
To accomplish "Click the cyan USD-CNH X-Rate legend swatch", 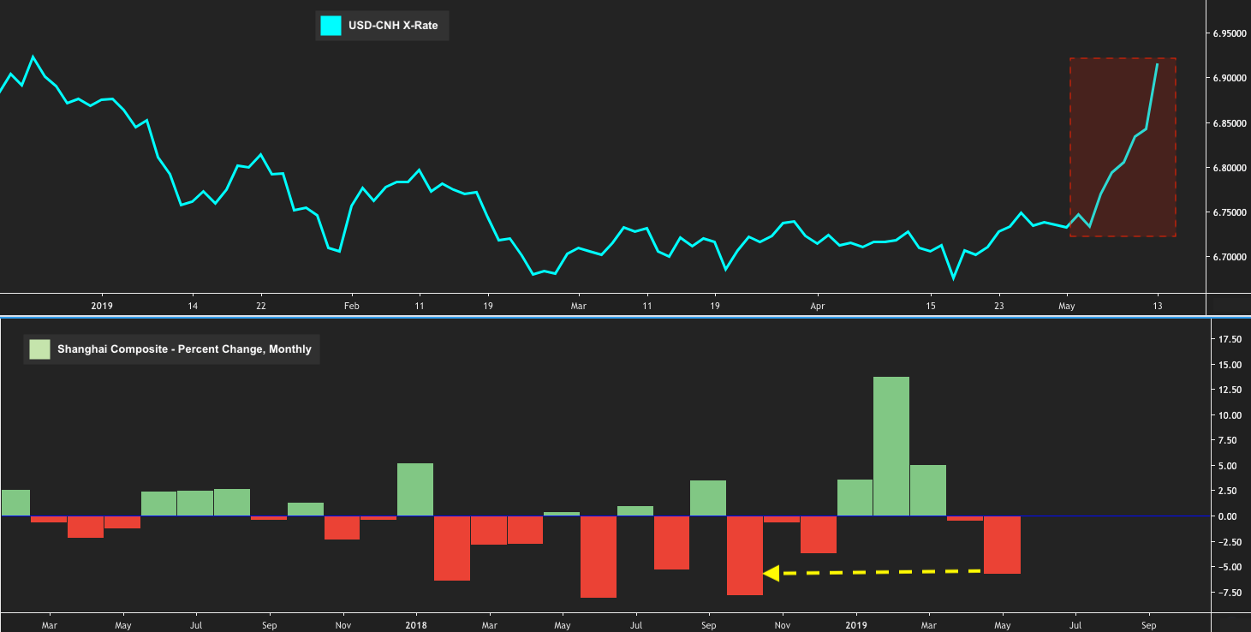I will coord(331,26).
